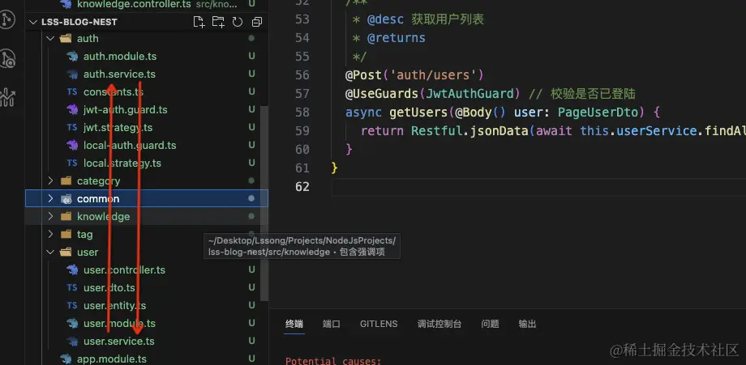
Task: Click the category folder icon
Action: tap(66, 180)
